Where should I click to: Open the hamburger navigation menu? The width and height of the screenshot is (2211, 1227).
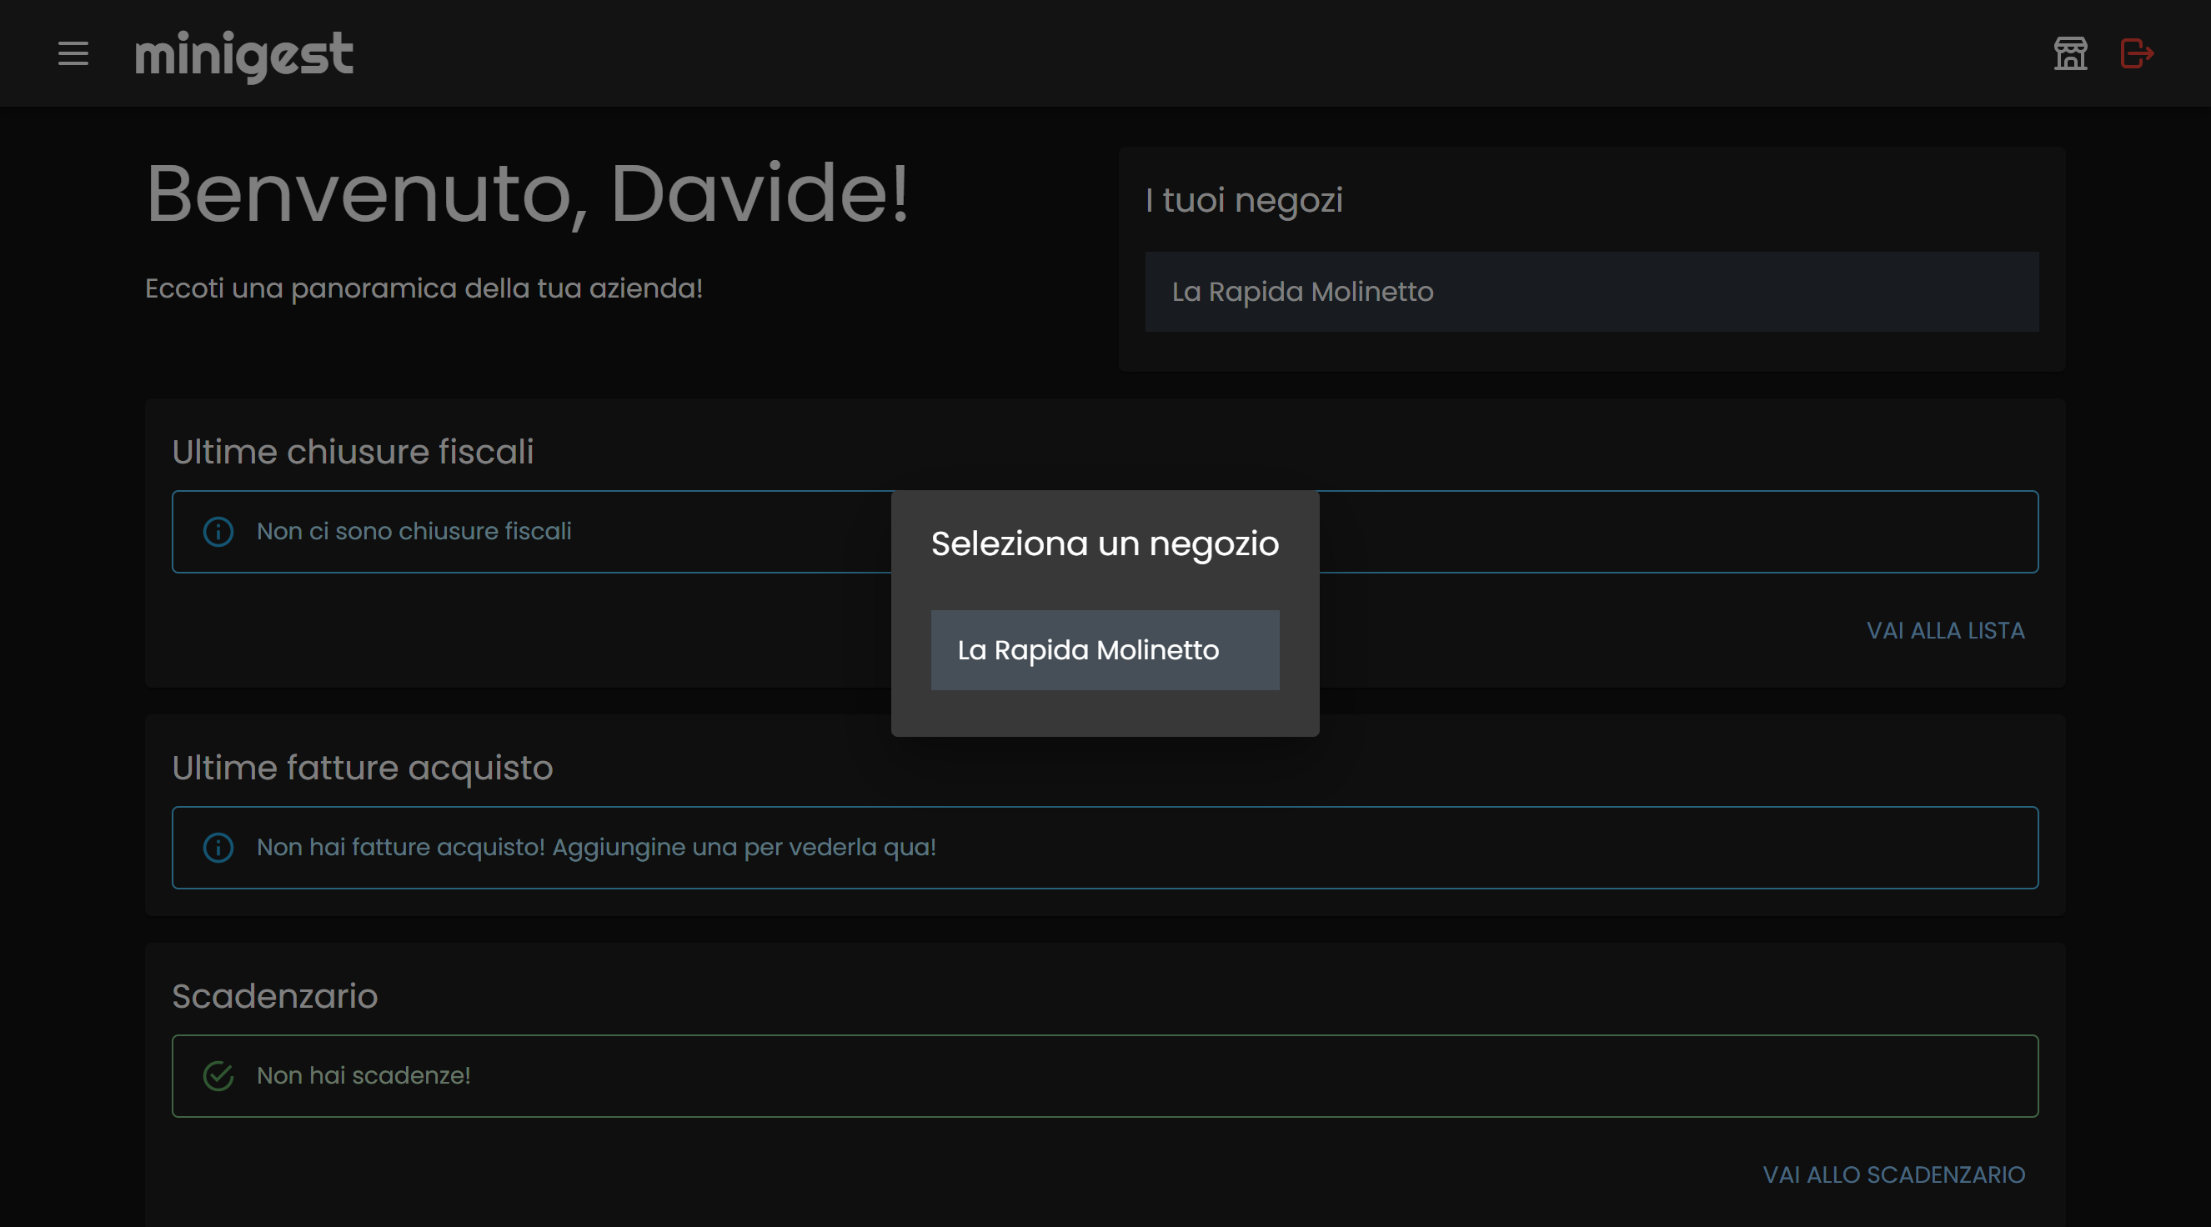[x=73, y=53]
